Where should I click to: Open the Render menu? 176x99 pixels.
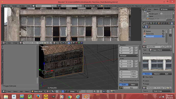coord(15,6)
